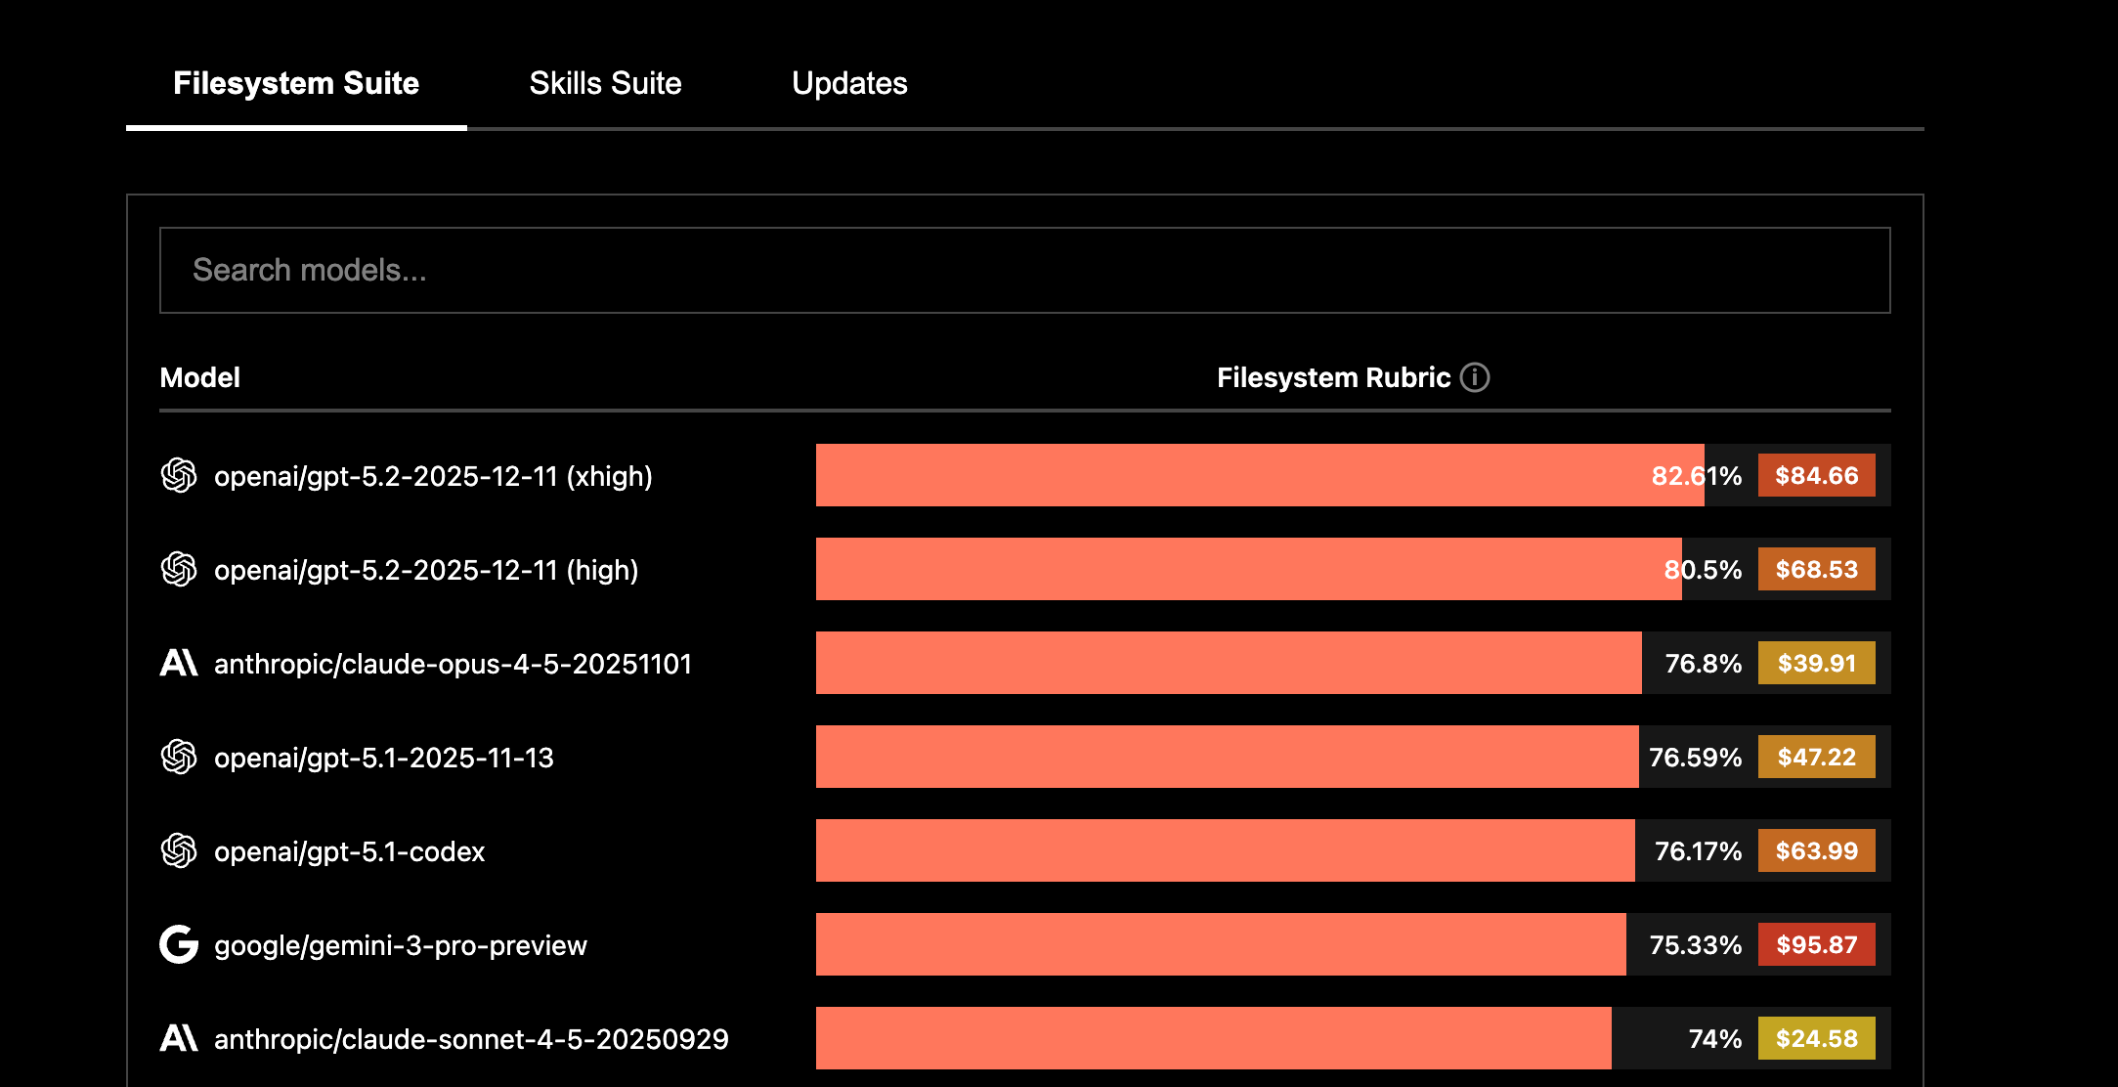2118x1087 pixels.
Task: Open the anthropic/claude-opus-4-5-20251101 model entry
Action: 453,664
